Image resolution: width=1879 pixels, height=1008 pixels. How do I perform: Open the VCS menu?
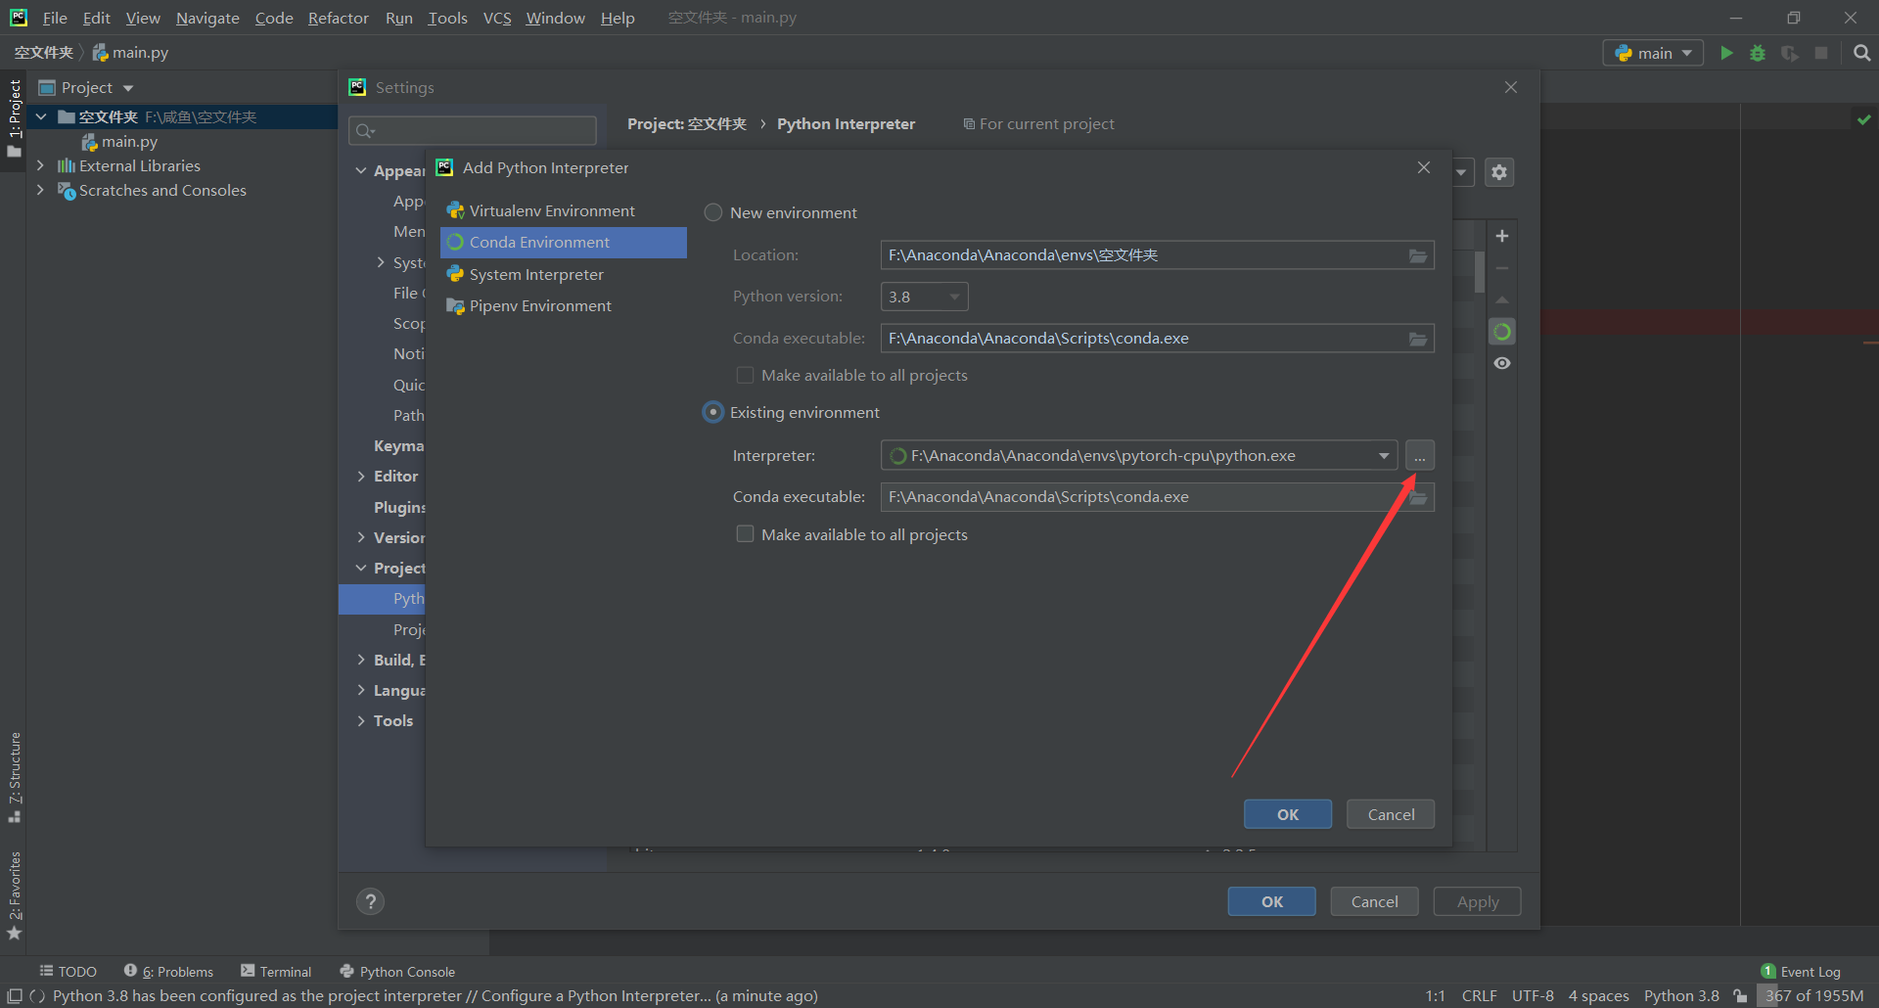497,18
